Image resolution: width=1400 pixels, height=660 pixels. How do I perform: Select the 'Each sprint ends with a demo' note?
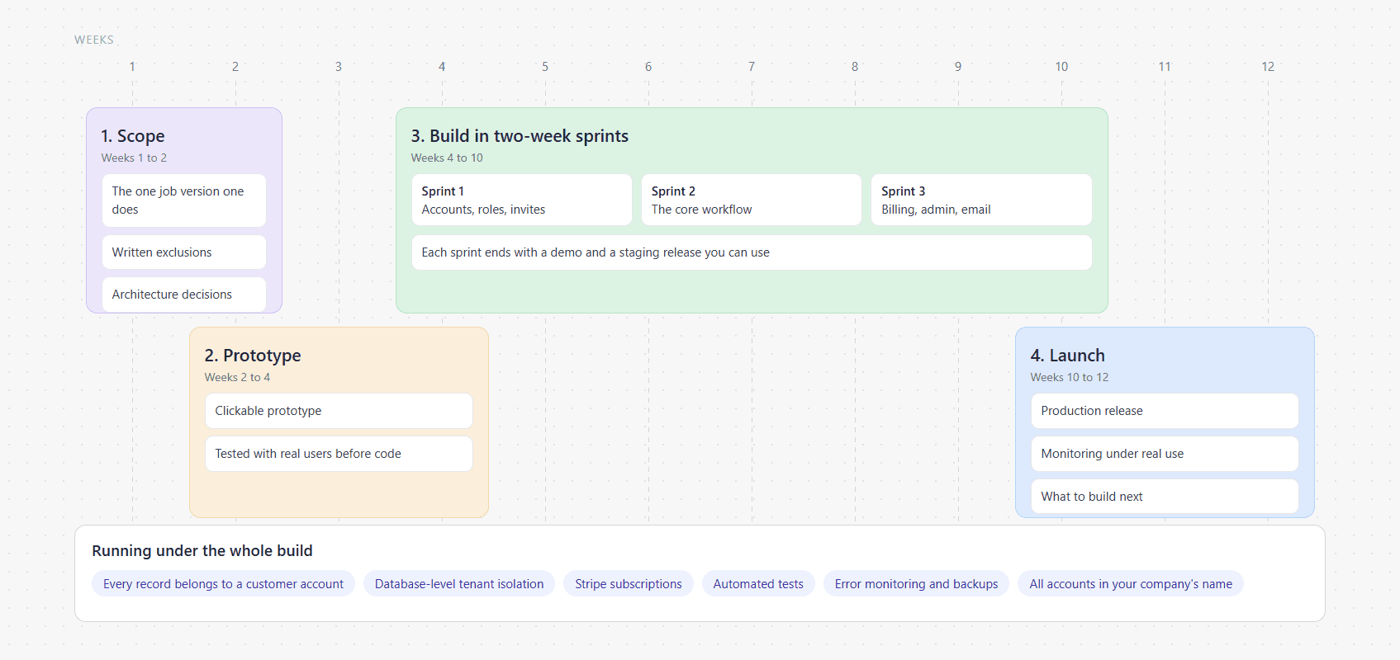752,252
